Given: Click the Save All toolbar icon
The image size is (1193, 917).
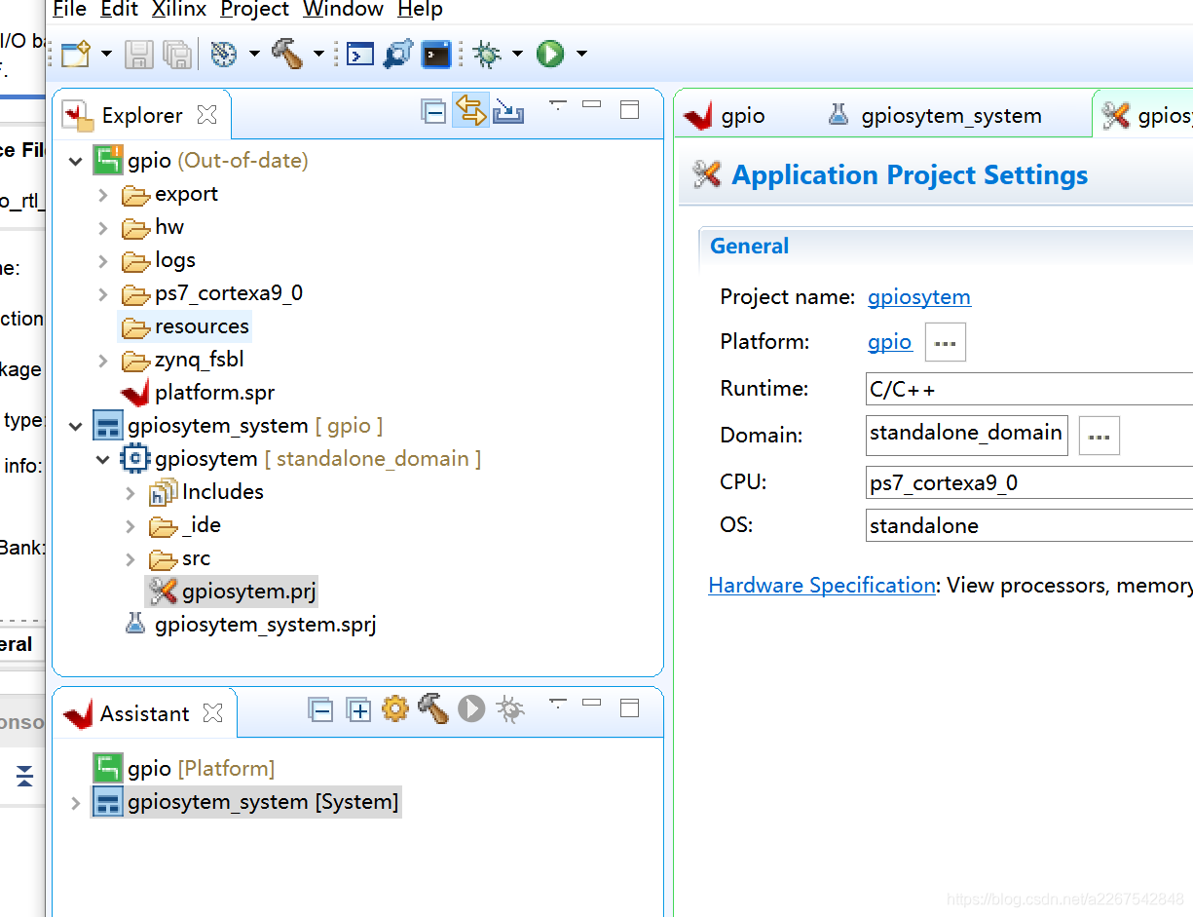Looking at the screenshot, I should 176,54.
